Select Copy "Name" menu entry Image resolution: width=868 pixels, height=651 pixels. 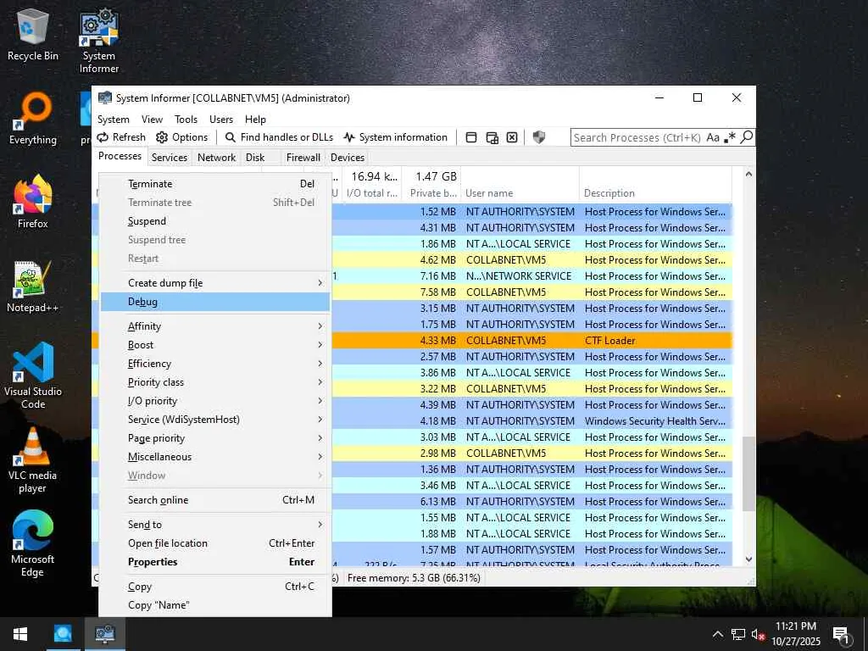(215, 605)
